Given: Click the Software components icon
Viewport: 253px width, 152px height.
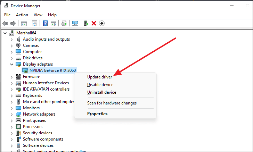Looking at the screenshot, I should pyautogui.click(x=19, y=139).
